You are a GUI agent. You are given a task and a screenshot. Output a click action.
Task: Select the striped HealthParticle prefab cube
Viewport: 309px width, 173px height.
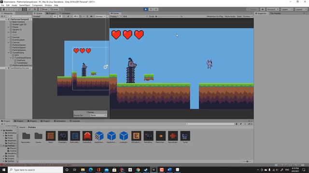[x=99, y=136]
